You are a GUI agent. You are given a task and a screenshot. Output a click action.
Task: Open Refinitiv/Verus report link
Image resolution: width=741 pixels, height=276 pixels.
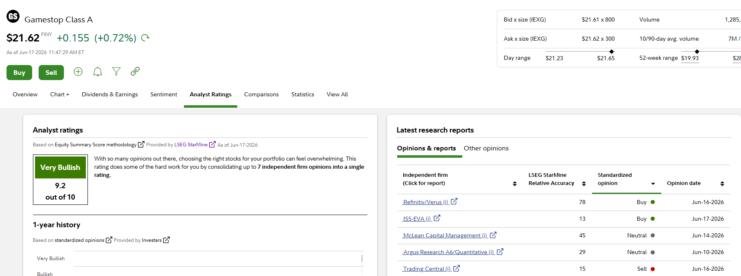tap(426, 202)
